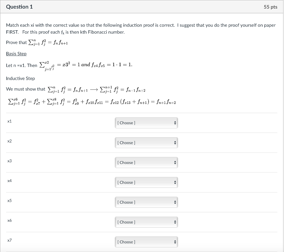Viewport: 284px width, 252px height.
Task: Click the Question 1 heading
Action: point(19,7)
